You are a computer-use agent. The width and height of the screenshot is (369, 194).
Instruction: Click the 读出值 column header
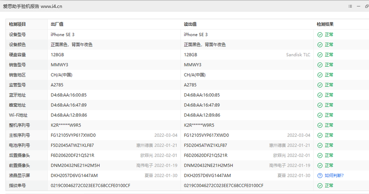[x=190, y=24]
